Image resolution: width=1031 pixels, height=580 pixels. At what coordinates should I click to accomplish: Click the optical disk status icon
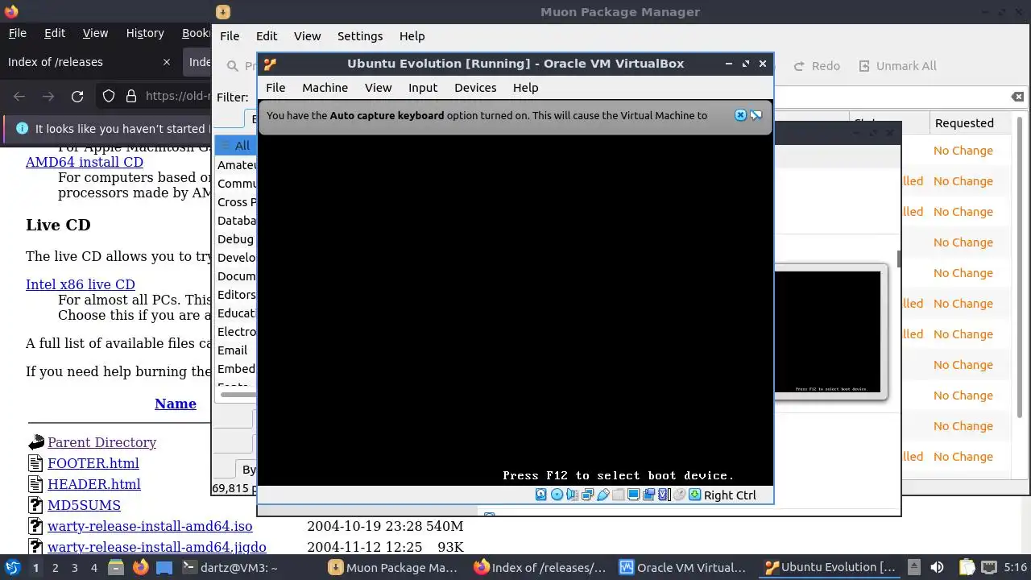coord(557,495)
